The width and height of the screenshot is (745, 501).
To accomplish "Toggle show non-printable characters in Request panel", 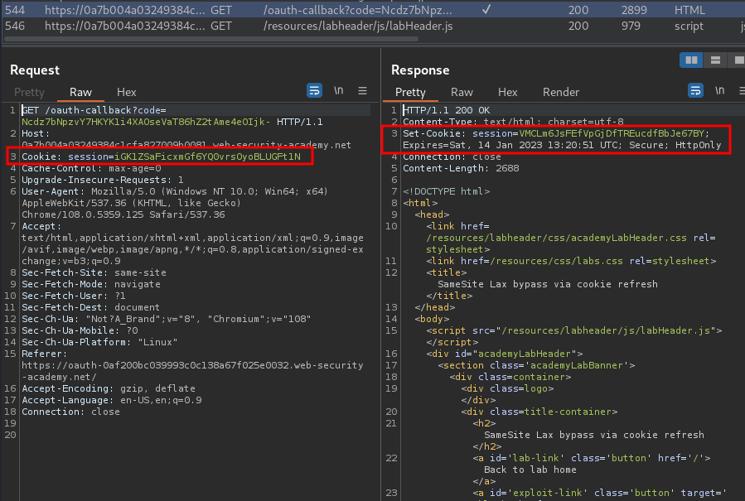I will (x=338, y=90).
